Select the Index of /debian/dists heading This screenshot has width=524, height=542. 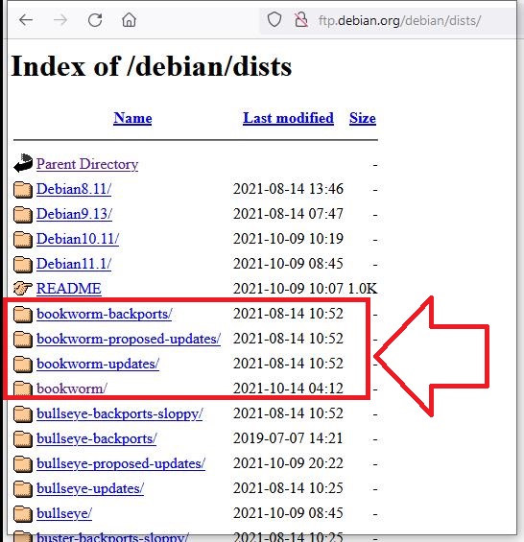point(152,66)
